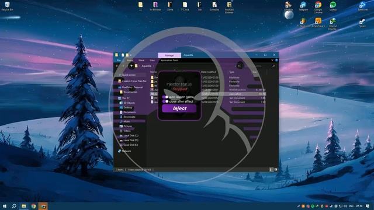Open the Application Tools ribbon tab
This screenshot has width=374, height=210.
click(x=169, y=60)
